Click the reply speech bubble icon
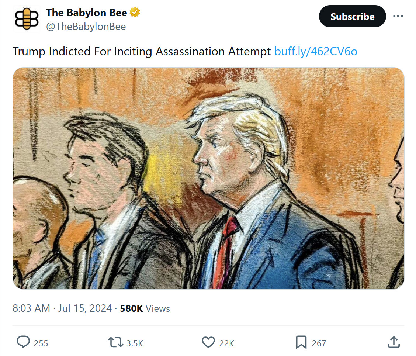 [x=23, y=342]
